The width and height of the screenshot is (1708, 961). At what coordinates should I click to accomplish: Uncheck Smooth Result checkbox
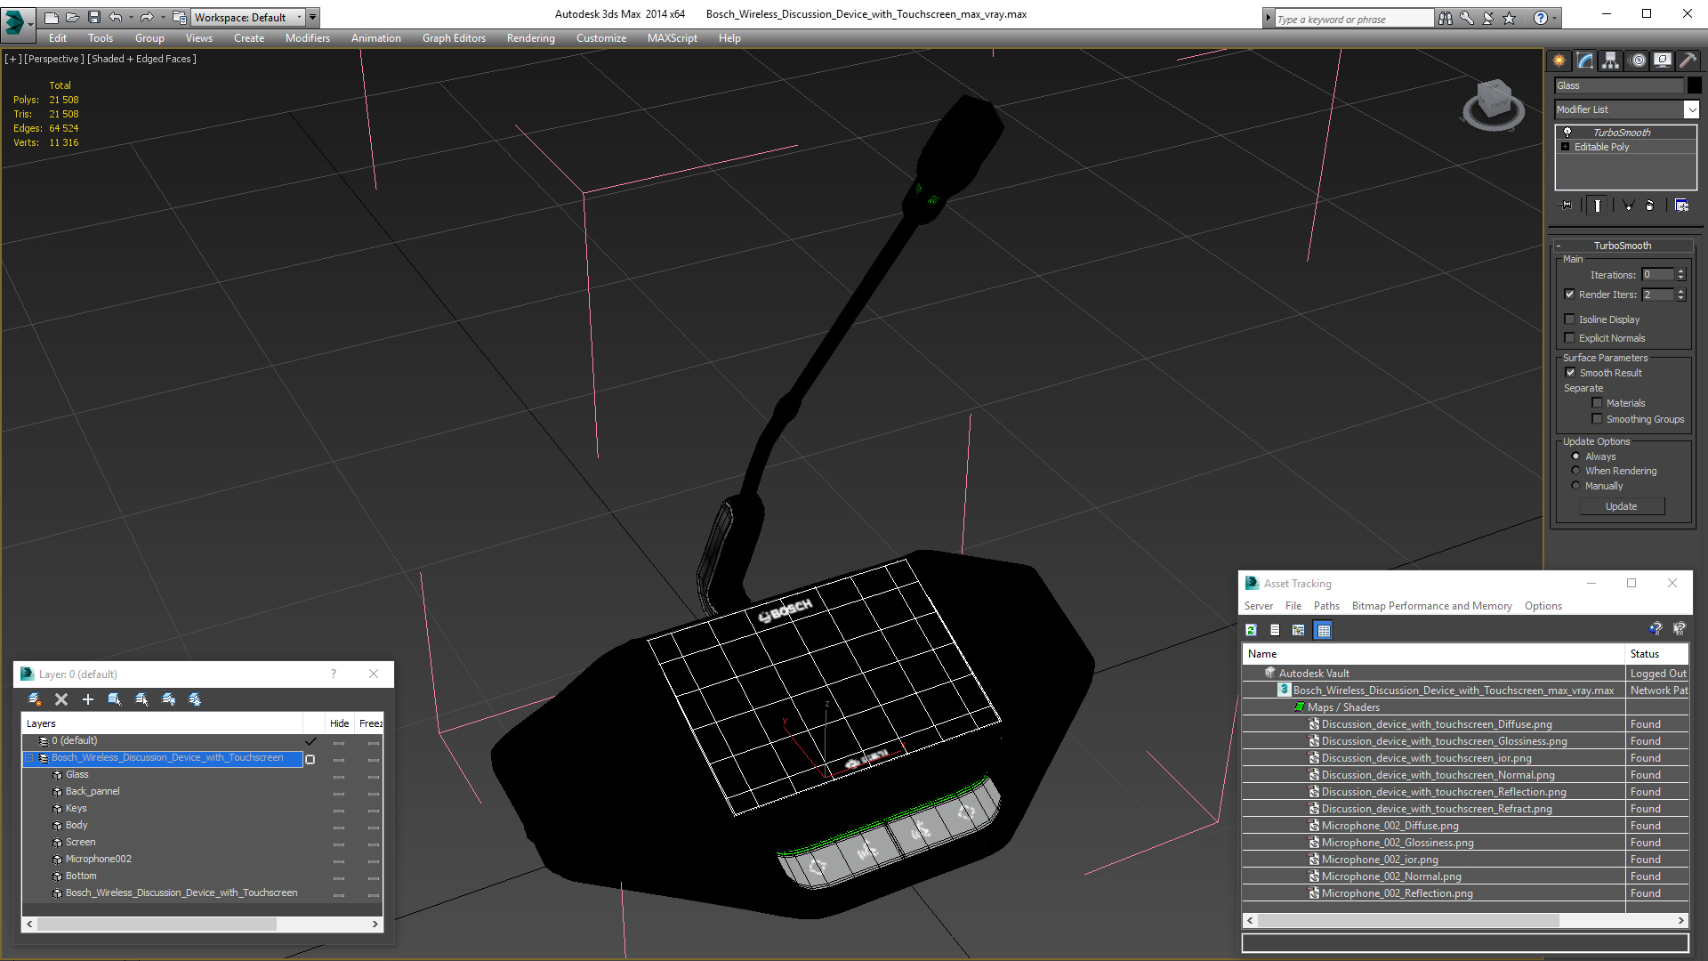pos(1570,373)
